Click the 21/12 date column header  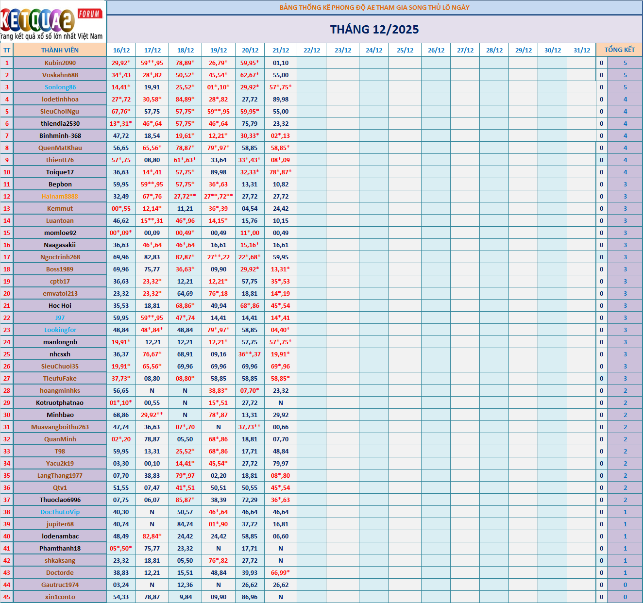coord(281,50)
